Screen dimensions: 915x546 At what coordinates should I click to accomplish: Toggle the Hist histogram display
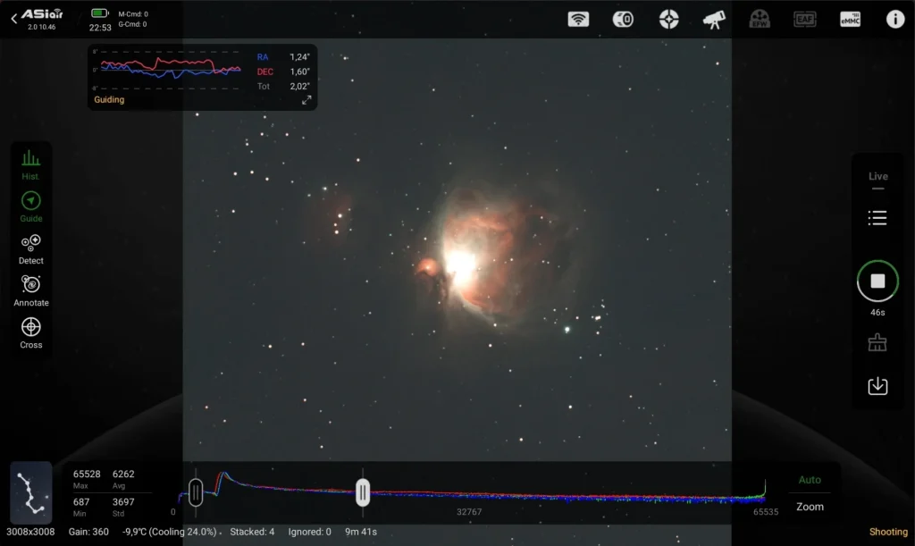[31, 164]
